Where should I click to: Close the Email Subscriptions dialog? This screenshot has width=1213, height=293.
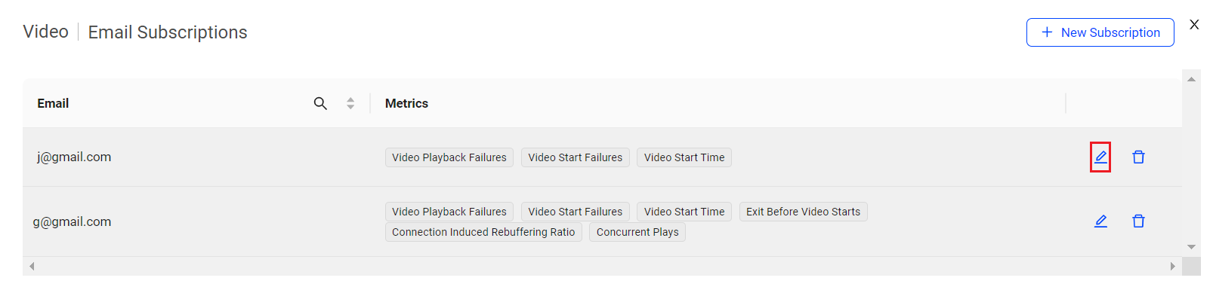tap(1194, 24)
